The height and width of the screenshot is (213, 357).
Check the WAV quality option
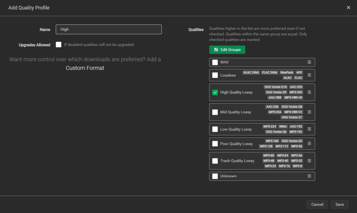(215, 62)
